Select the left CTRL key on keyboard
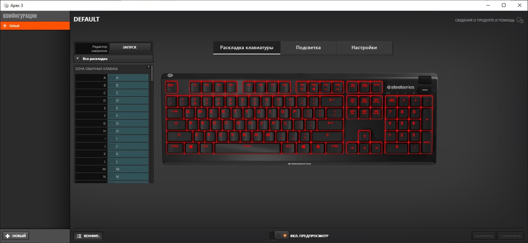528x243 pixels. (x=175, y=147)
